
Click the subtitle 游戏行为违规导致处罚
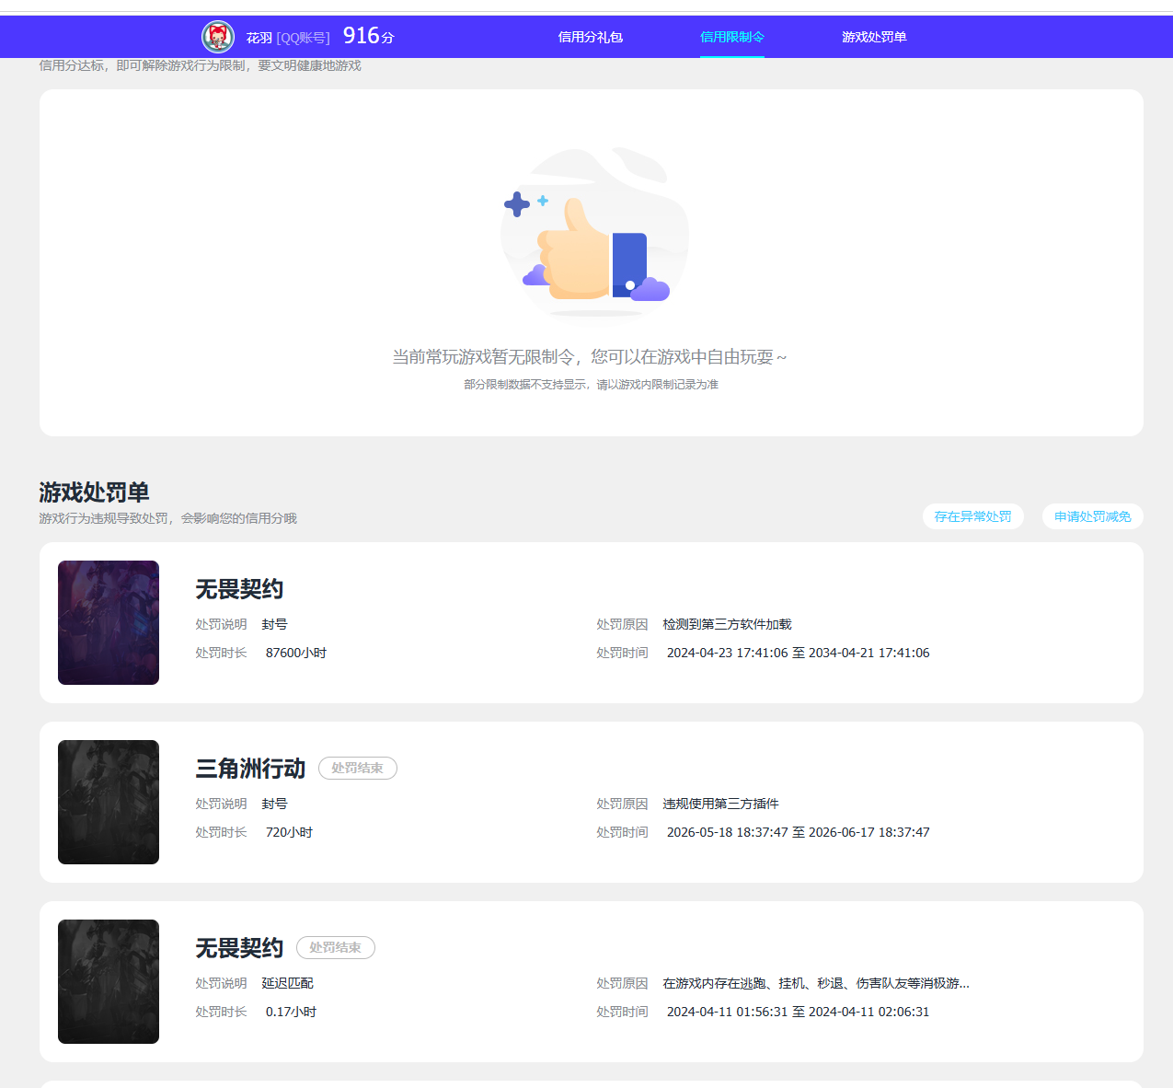pyautogui.click(x=167, y=518)
